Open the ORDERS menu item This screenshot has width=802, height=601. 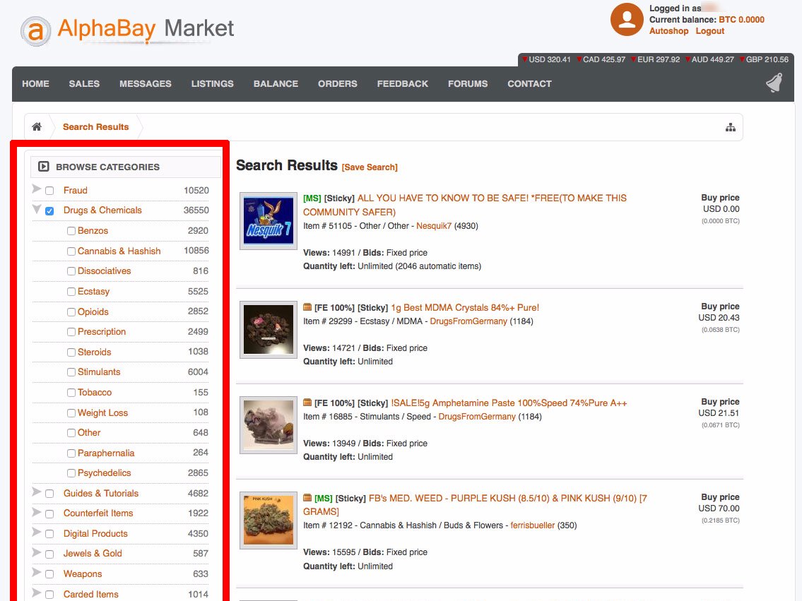tap(338, 84)
